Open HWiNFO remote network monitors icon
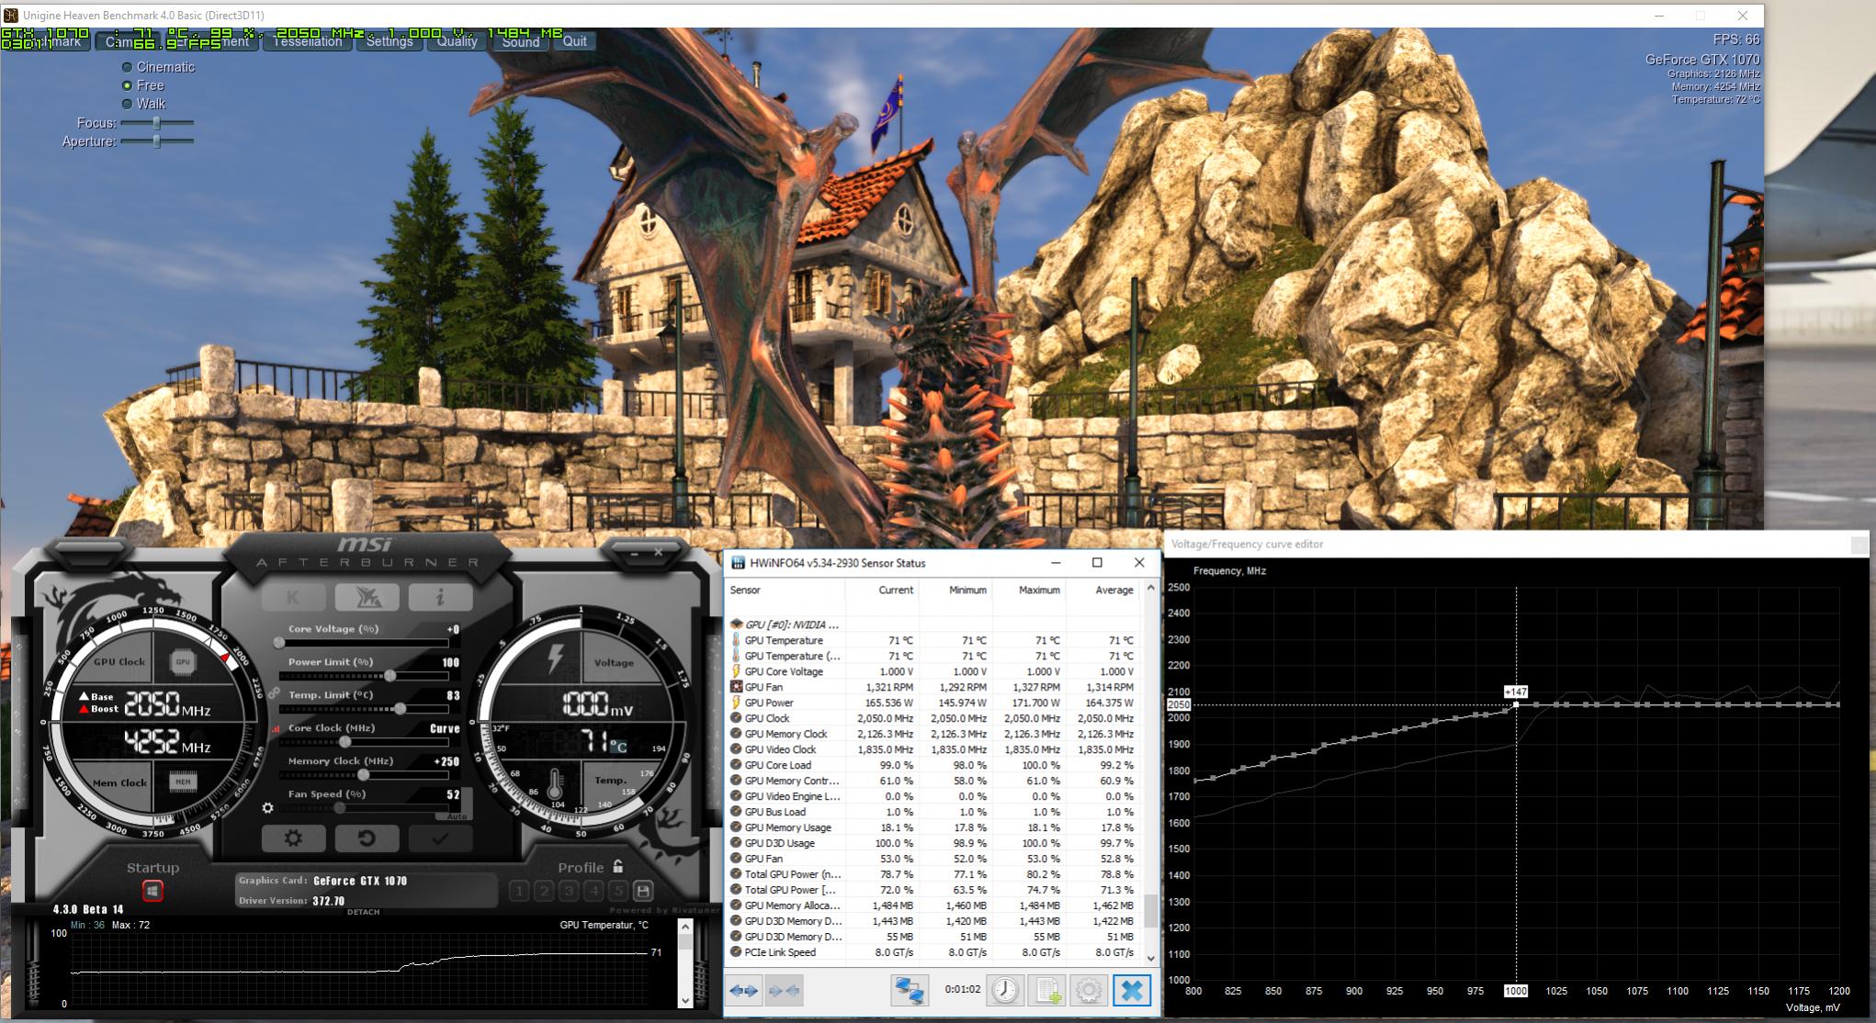The image size is (1876, 1023). click(910, 990)
